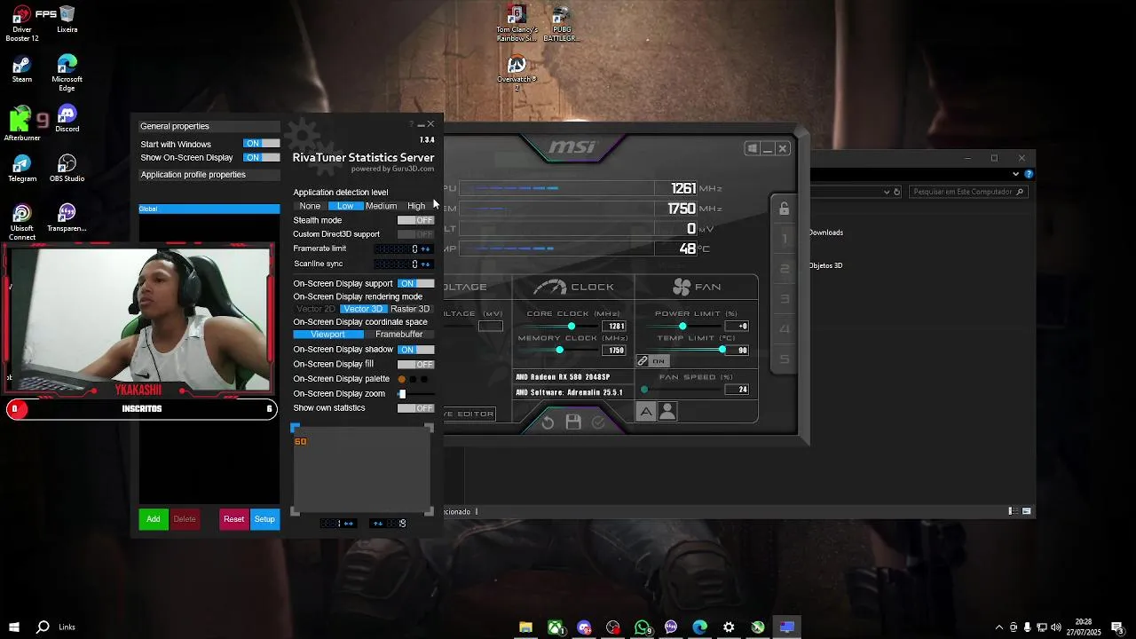Toggle the Stealth mode switch

tap(415, 220)
